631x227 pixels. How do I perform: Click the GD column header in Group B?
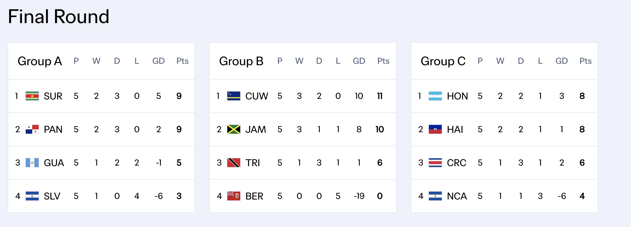point(359,61)
